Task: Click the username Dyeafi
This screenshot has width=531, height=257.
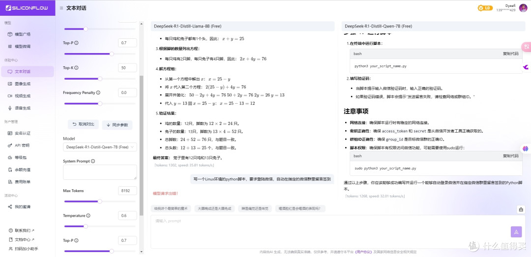Action: (x=510, y=6)
